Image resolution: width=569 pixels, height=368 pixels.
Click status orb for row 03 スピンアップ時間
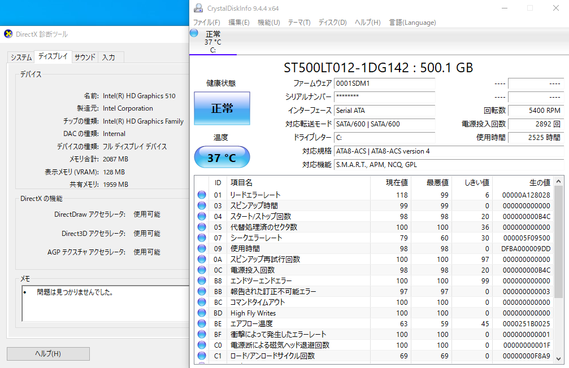coord(202,205)
